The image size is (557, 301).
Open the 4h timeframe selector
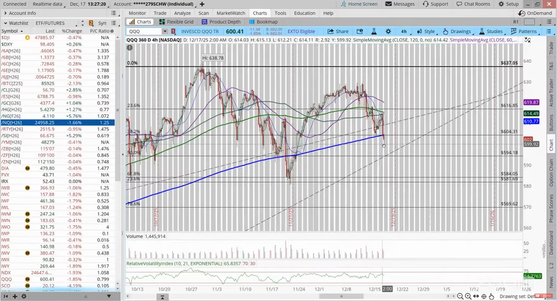pyautogui.click(x=404, y=31)
